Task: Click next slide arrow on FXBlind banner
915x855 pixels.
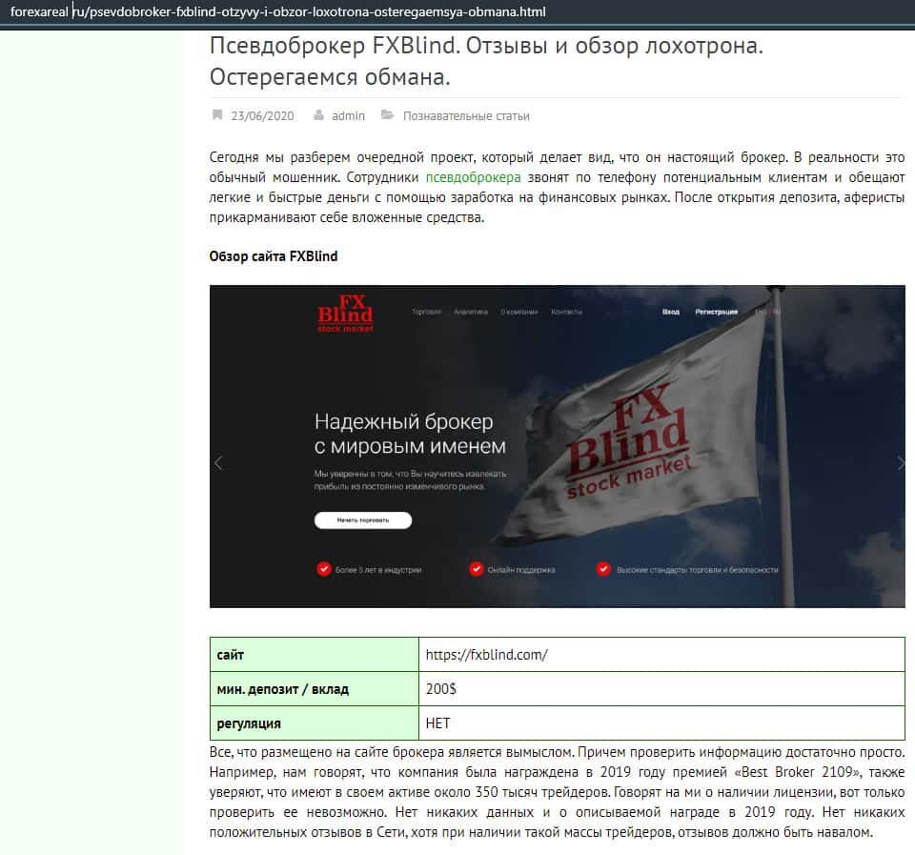Action: point(900,463)
